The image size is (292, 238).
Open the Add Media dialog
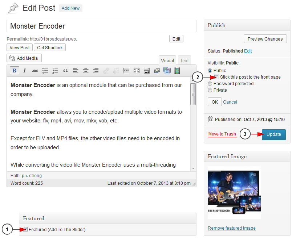coord(24,58)
